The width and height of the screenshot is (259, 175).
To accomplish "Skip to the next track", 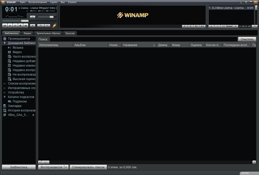I will point(25,25).
